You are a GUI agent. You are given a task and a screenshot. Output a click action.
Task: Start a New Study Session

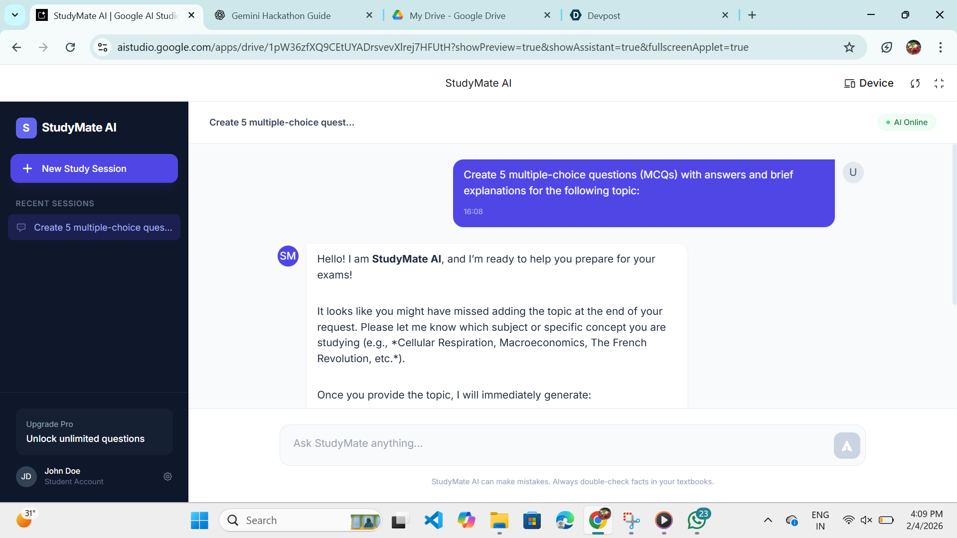(94, 168)
